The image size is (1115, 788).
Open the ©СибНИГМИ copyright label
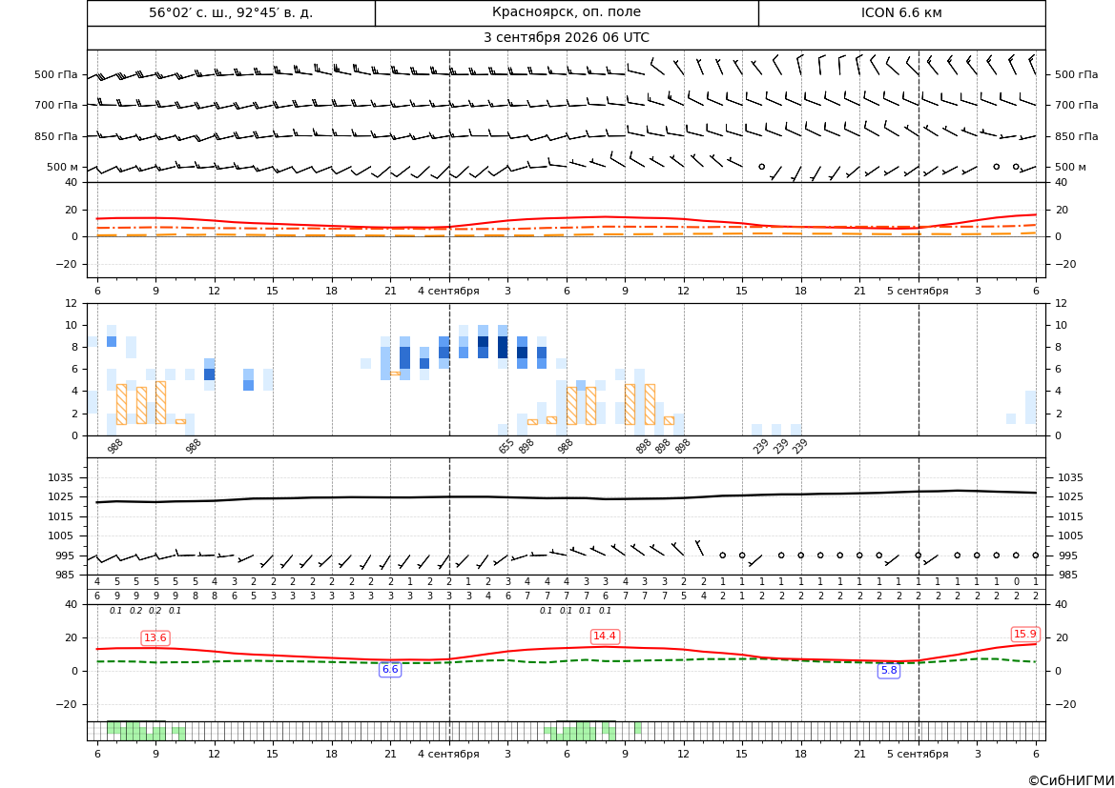pos(1071,780)
